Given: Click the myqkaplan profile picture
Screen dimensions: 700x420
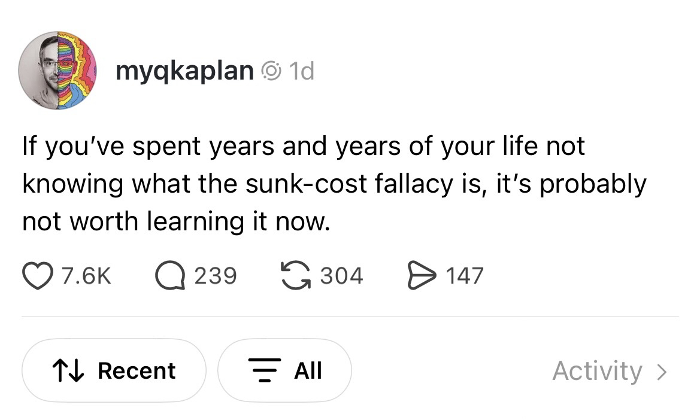Looking at the screenshot, I should [57, 71].
